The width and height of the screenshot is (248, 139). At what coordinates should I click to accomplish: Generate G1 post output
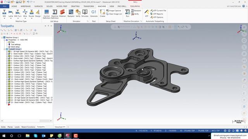coord(94,13)
